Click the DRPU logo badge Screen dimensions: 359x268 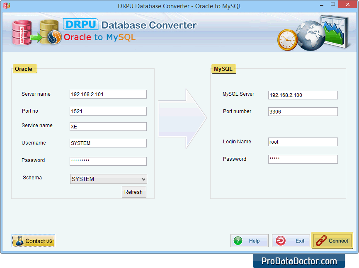[80, 24]
